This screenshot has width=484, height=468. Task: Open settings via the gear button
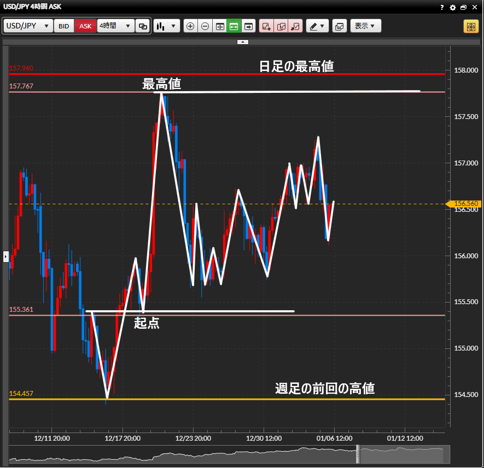click(452, 8)
